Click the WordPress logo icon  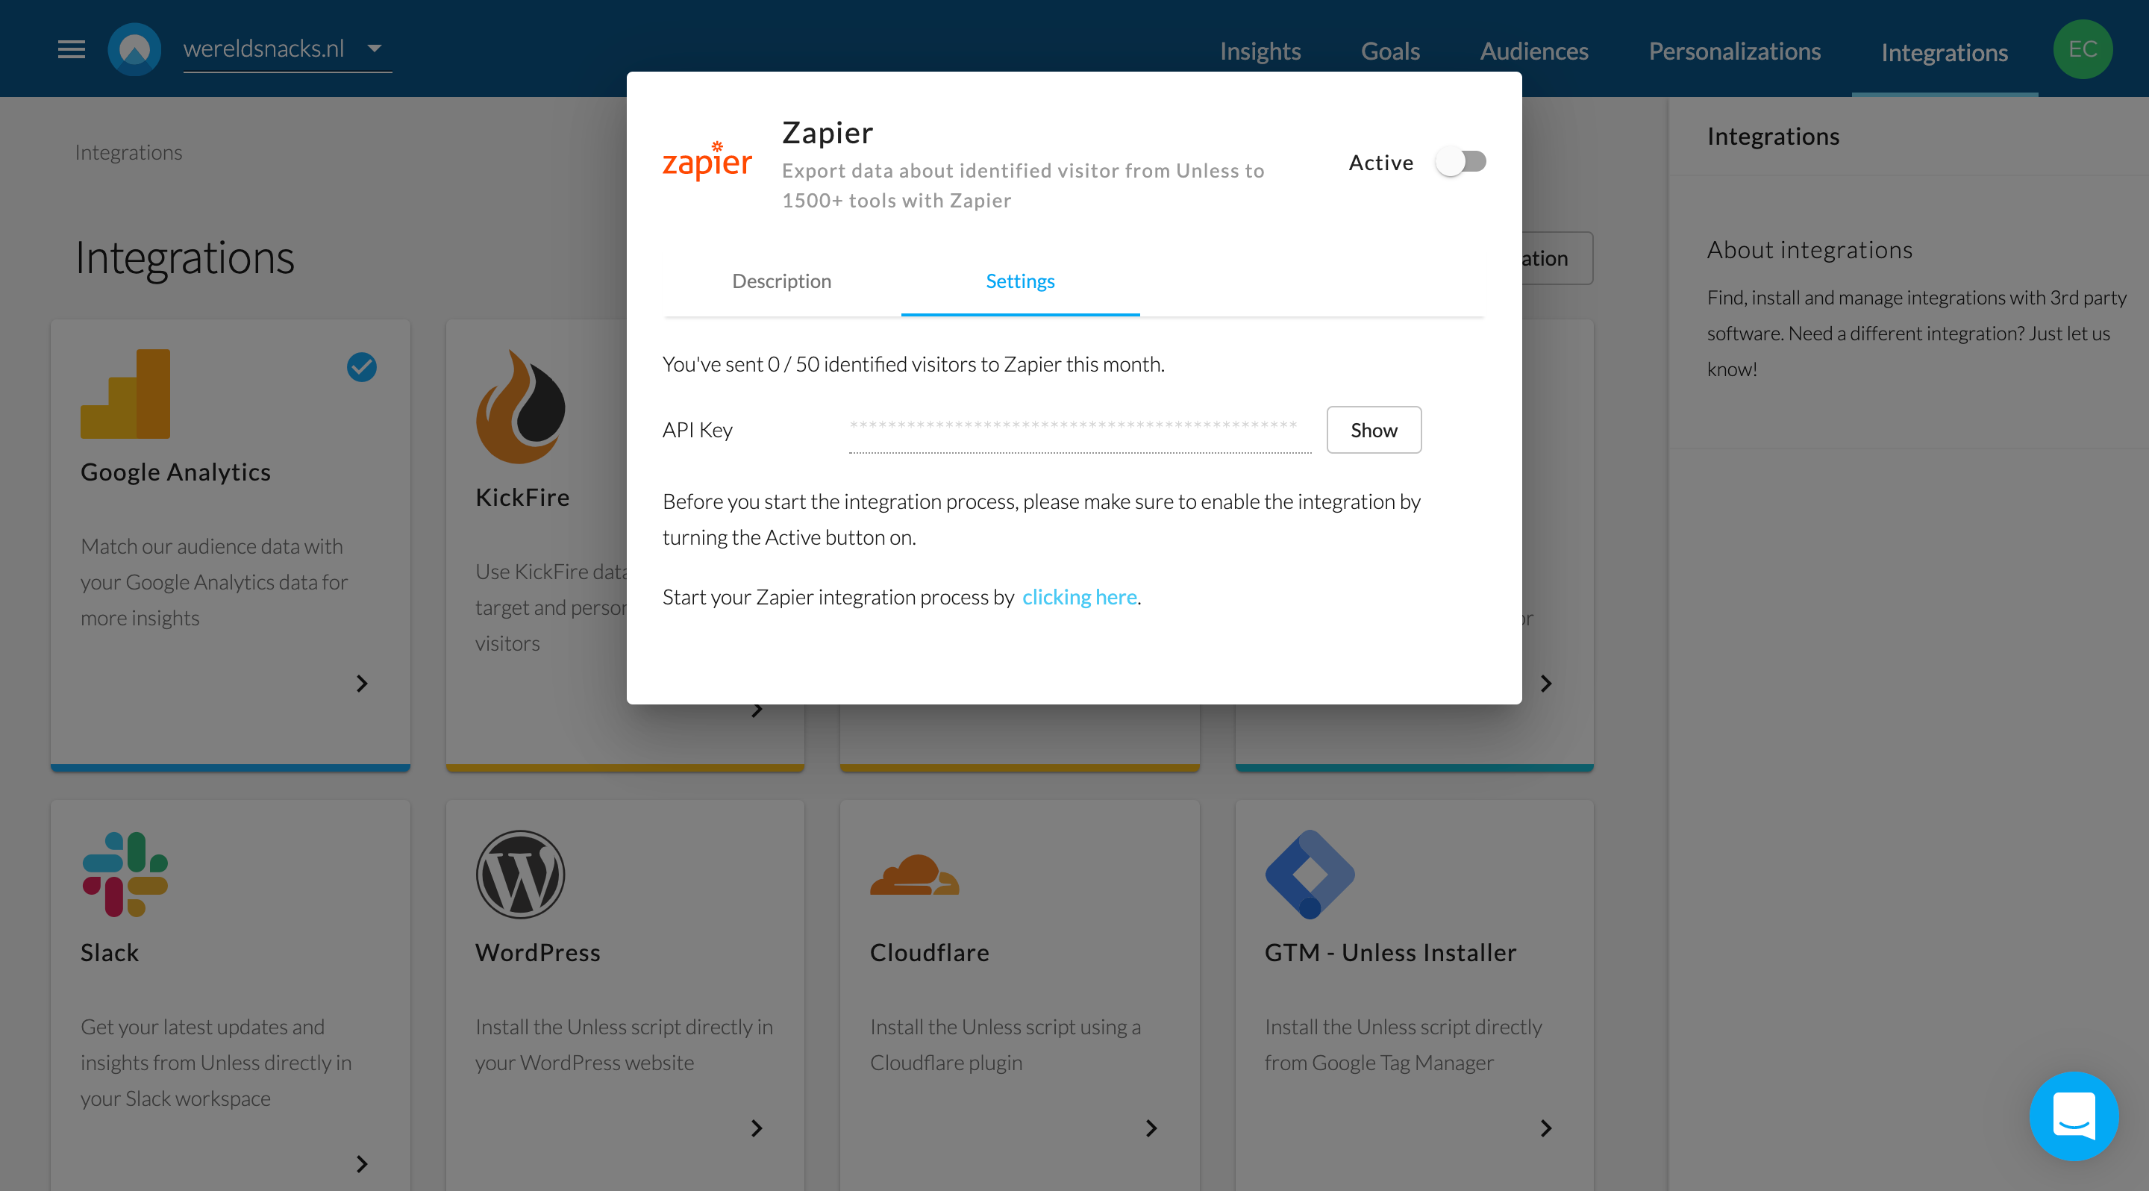pyautogui.click(x=521, y=874)
